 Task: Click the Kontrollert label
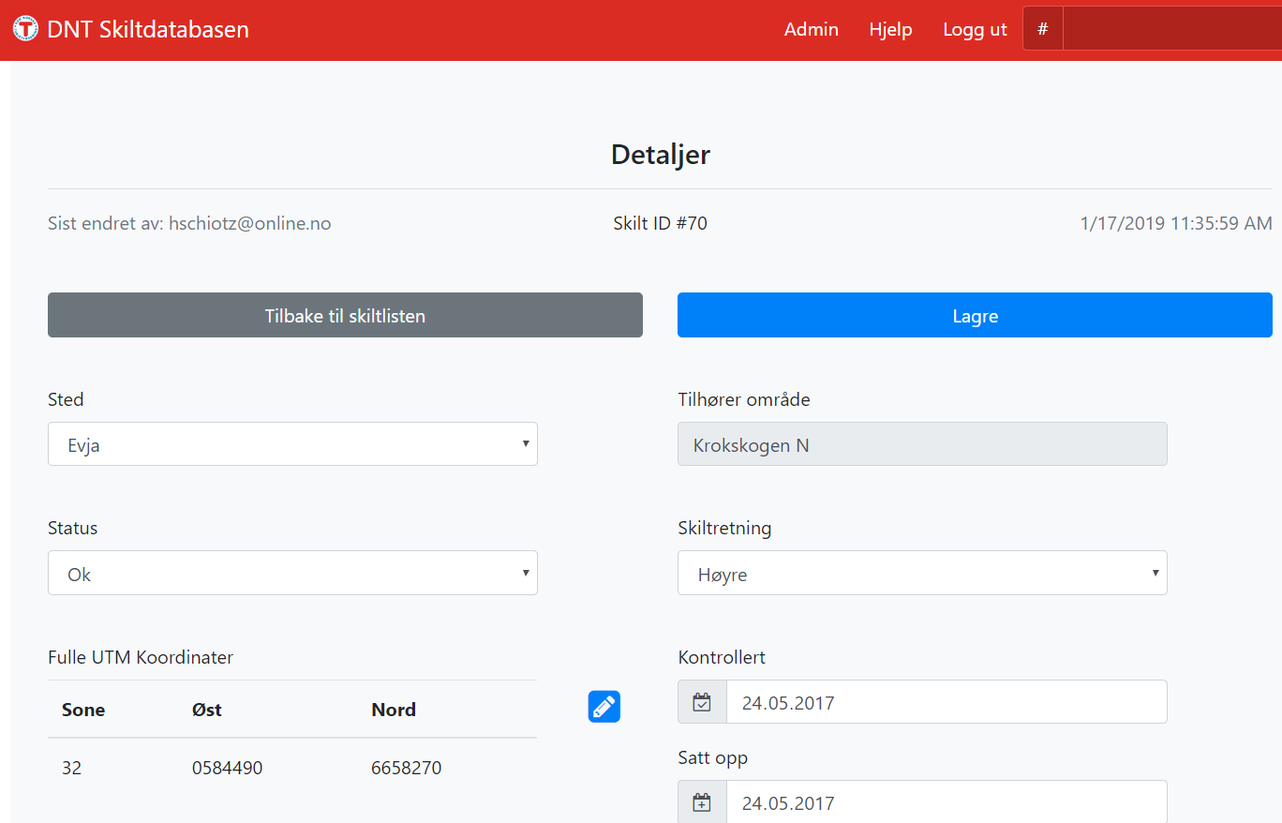click(722, 657)
